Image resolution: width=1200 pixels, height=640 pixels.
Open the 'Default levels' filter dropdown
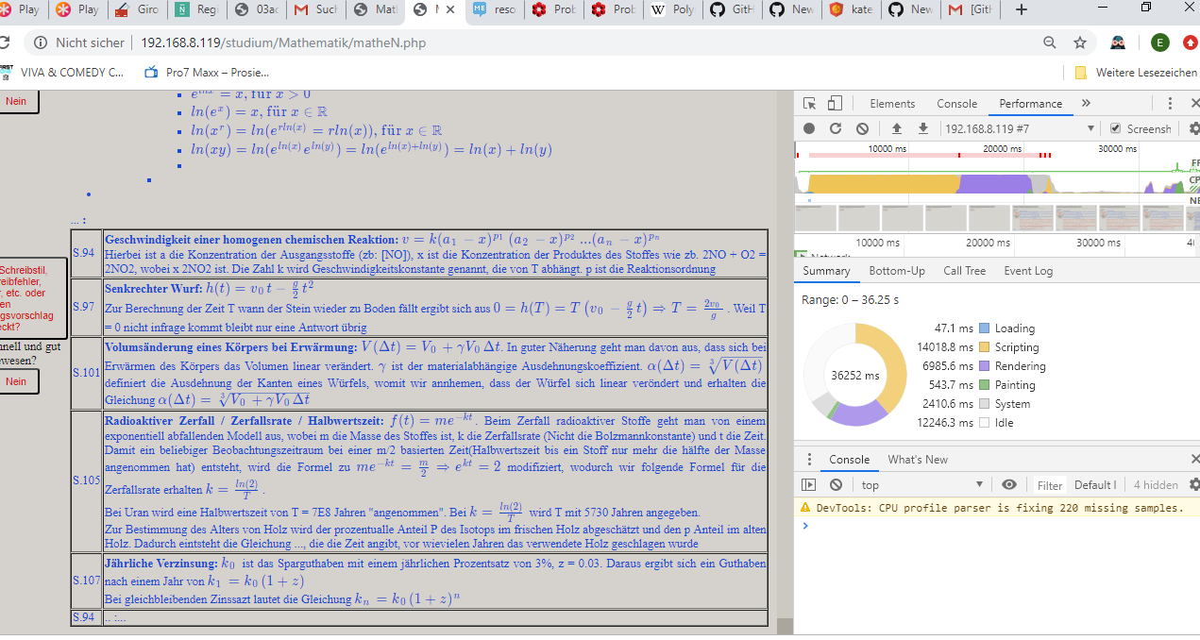point(1095,484)
